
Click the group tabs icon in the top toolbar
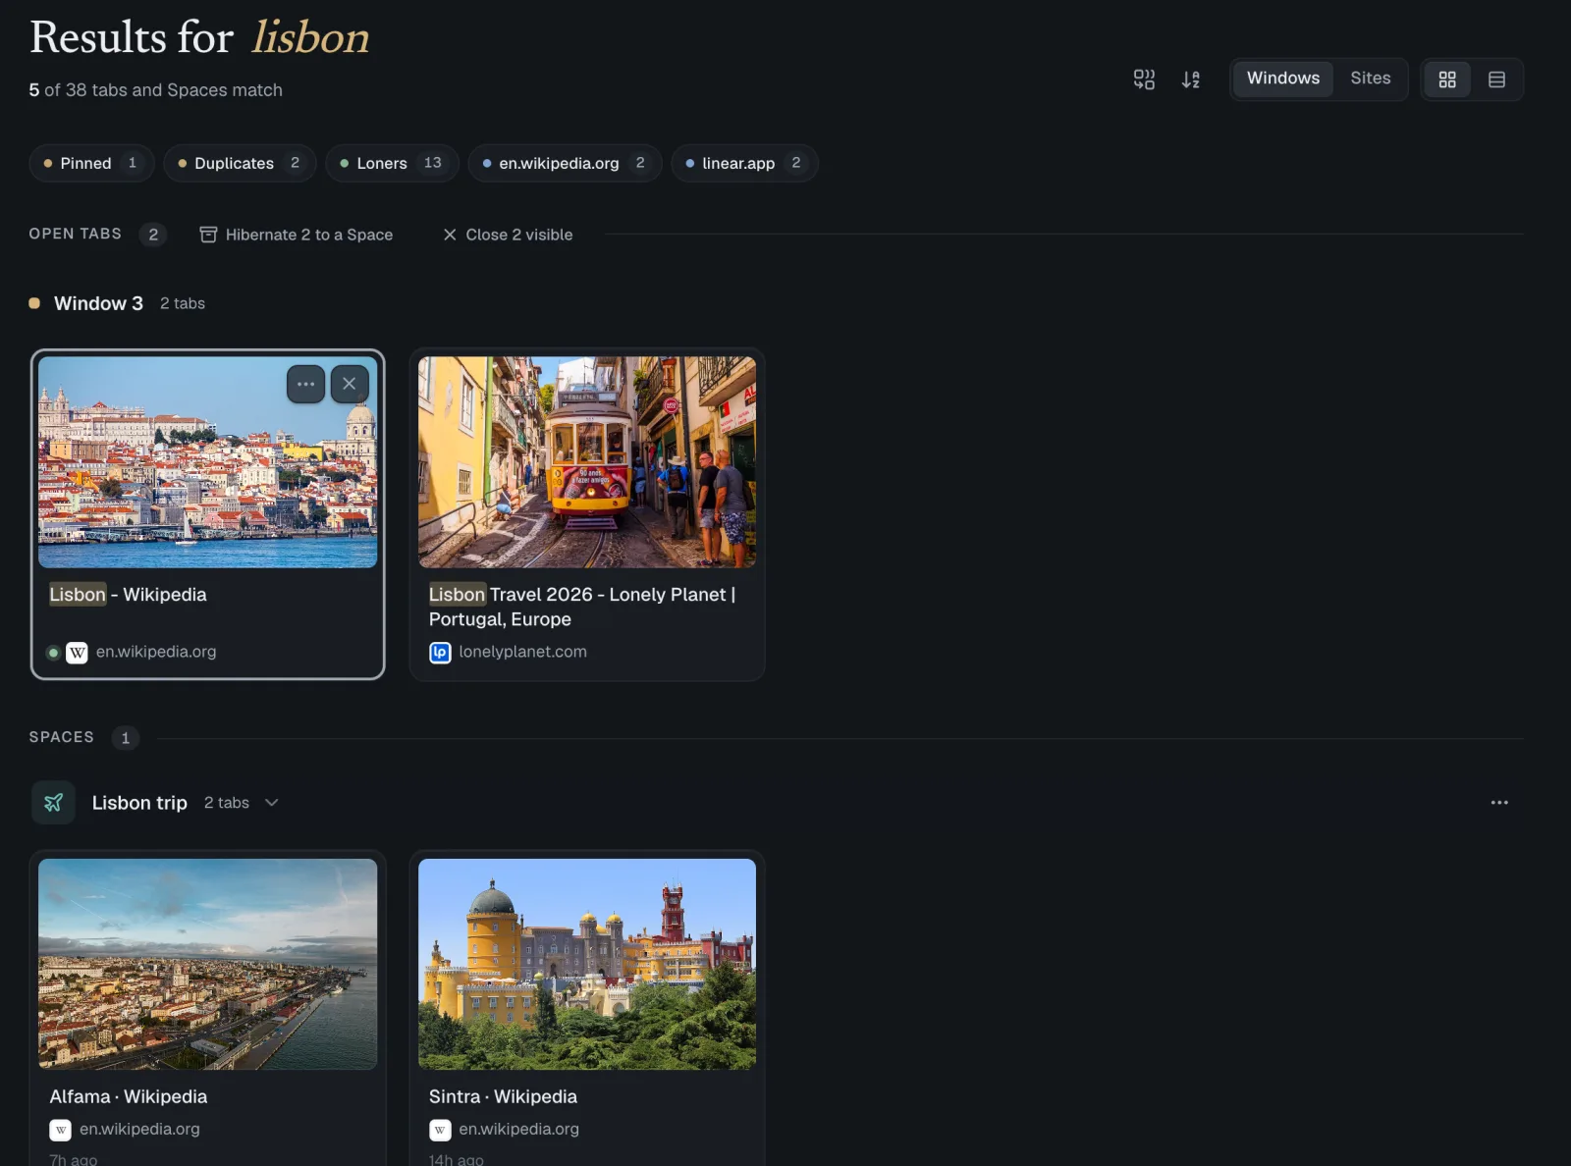[x=1144, y=79]
